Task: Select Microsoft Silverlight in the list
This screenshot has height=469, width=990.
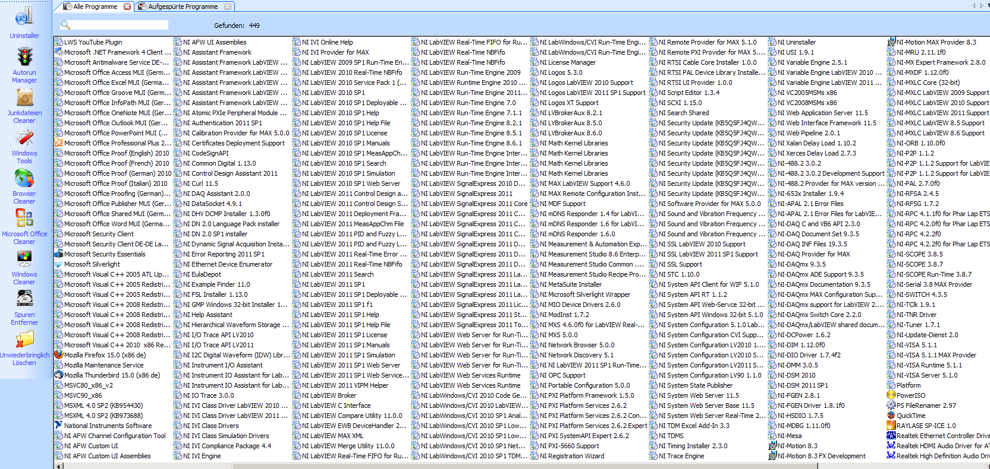Action: tap(92, 264)
